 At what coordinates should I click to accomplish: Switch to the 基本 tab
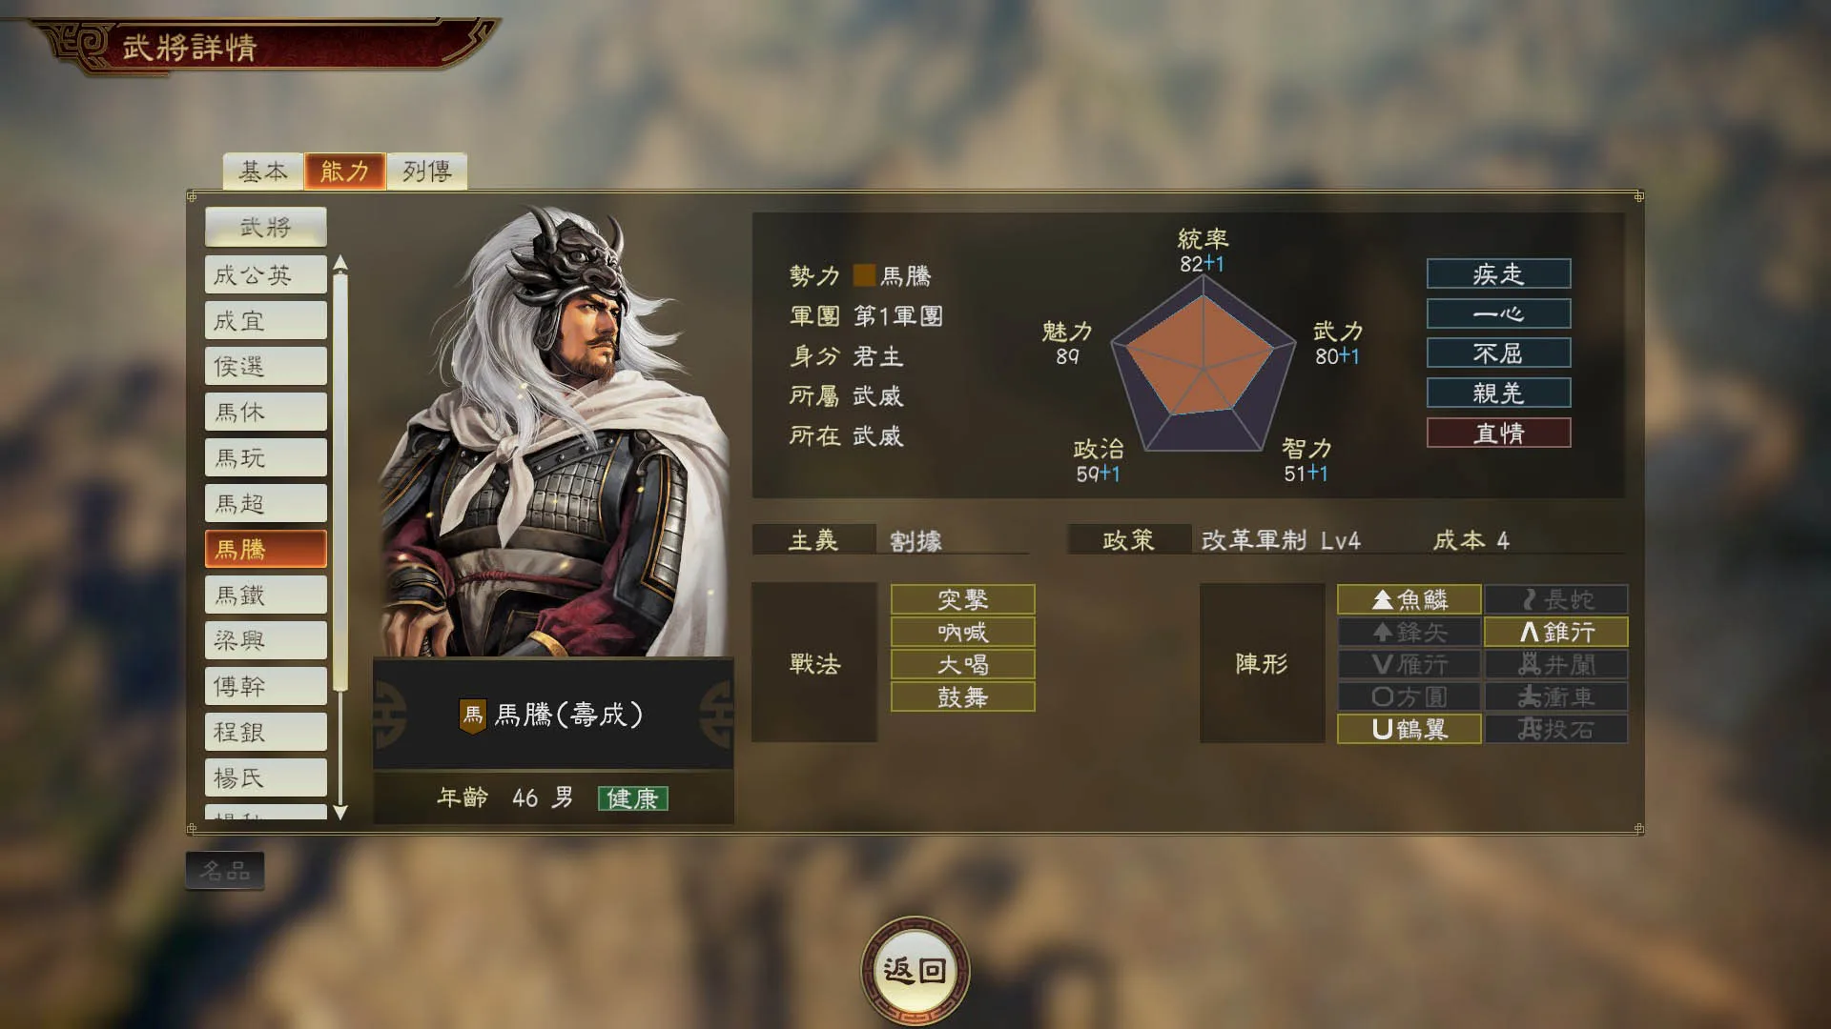(x=263, y=171)
